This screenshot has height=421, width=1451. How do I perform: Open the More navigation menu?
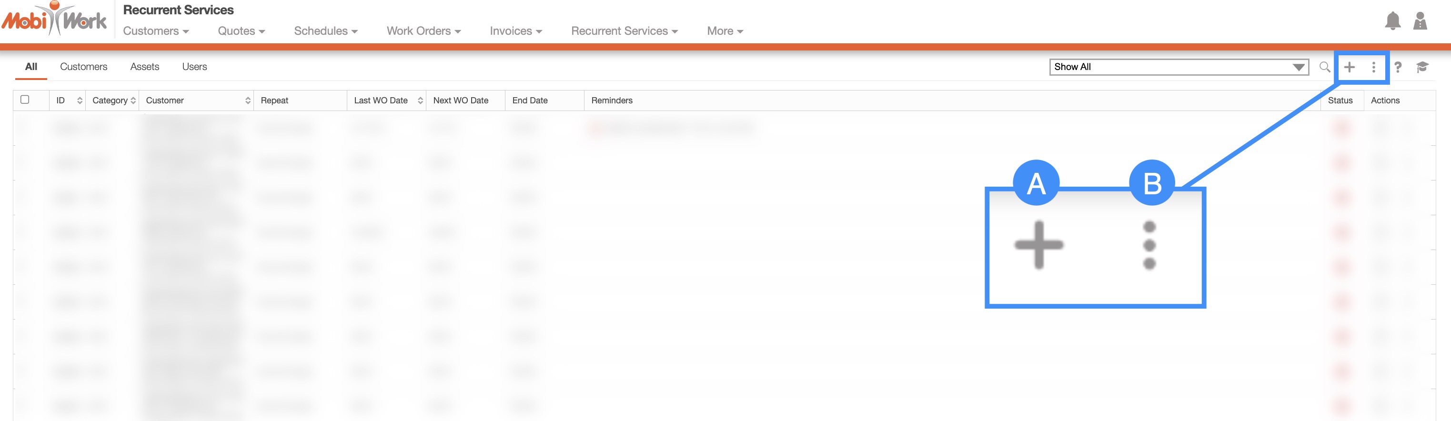click(x=725, y=31)
